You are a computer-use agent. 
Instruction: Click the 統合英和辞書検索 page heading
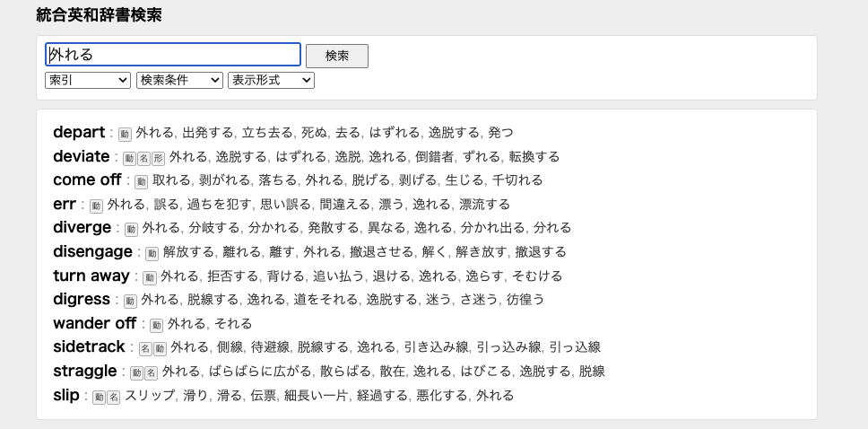point(99,15)
